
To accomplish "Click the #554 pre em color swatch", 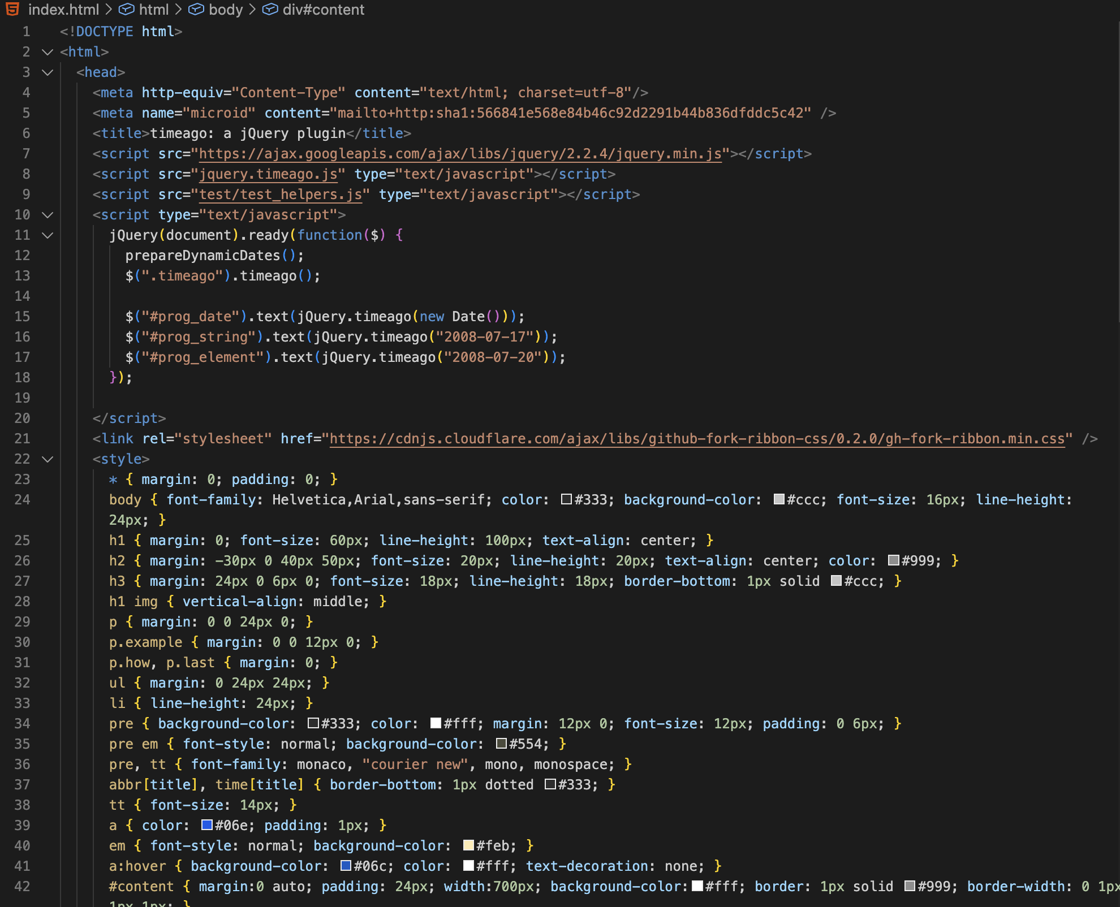I will point(501,744).
